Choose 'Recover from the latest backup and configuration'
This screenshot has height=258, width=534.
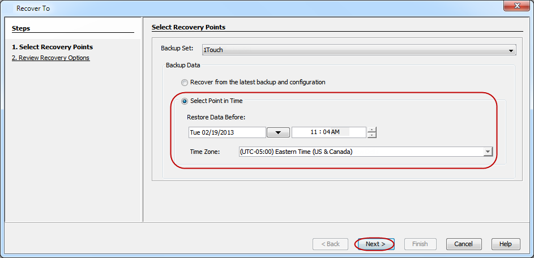[185, 82]
